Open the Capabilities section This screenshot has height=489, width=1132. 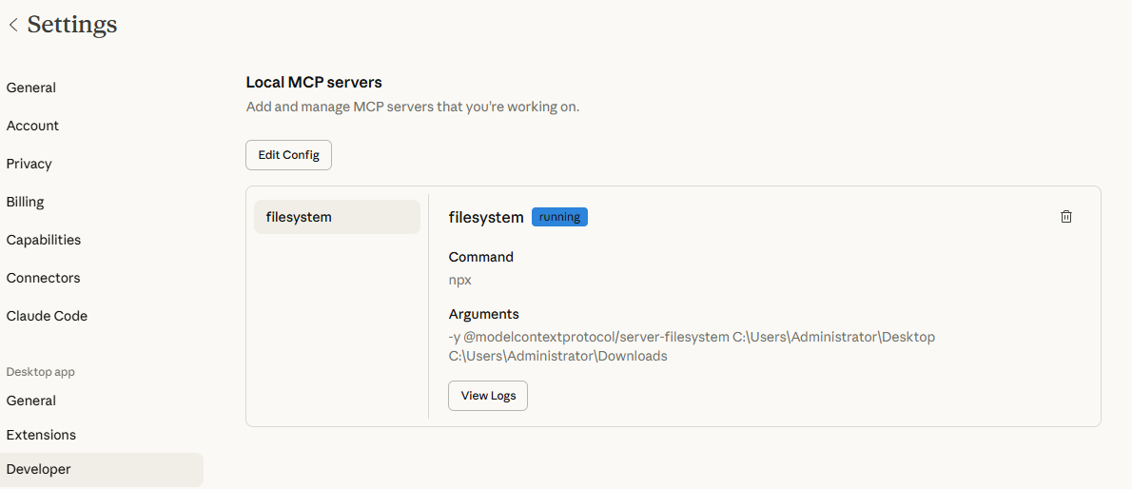[x=44, y=240]
